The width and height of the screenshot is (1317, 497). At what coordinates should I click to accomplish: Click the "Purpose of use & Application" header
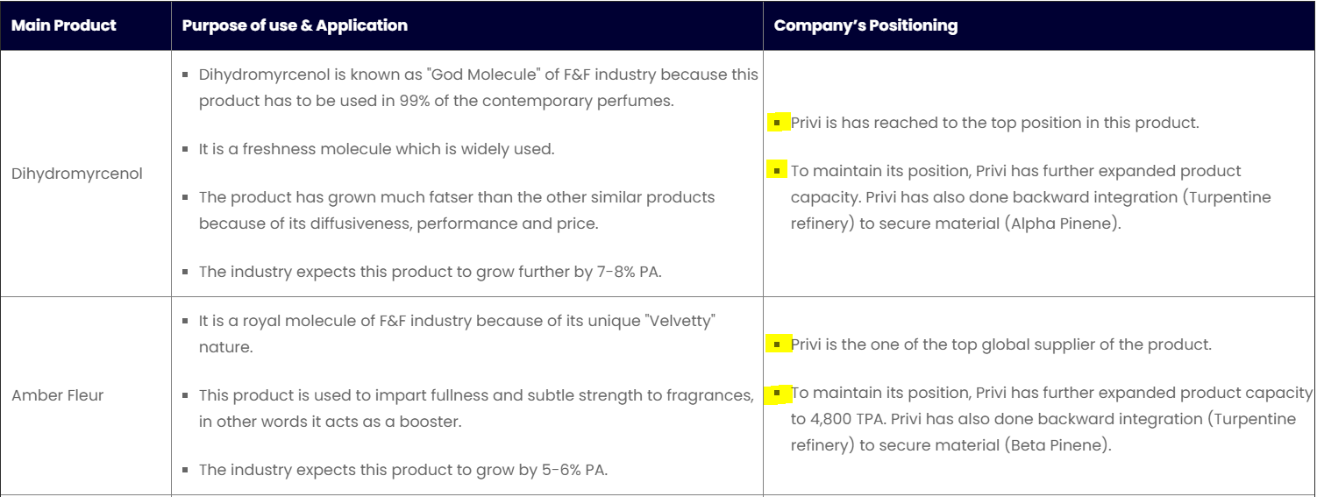(x=295, y=25)
